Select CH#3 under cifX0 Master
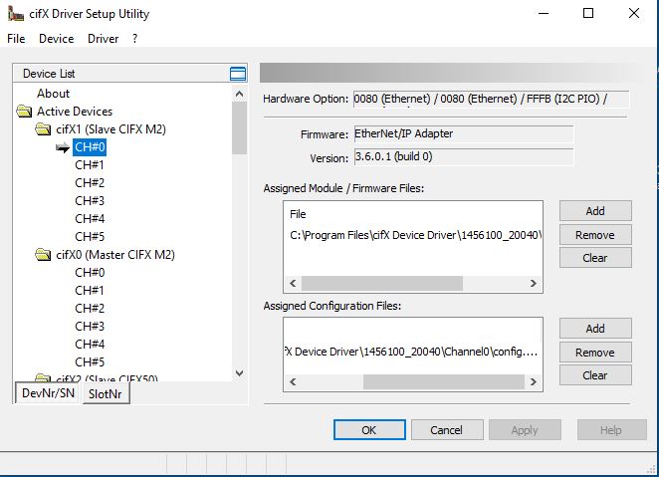Image resolution: width=659 pixels, height=477 pixels. [x=90, y=327]
